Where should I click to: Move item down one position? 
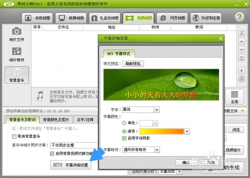tap(241, 50)
